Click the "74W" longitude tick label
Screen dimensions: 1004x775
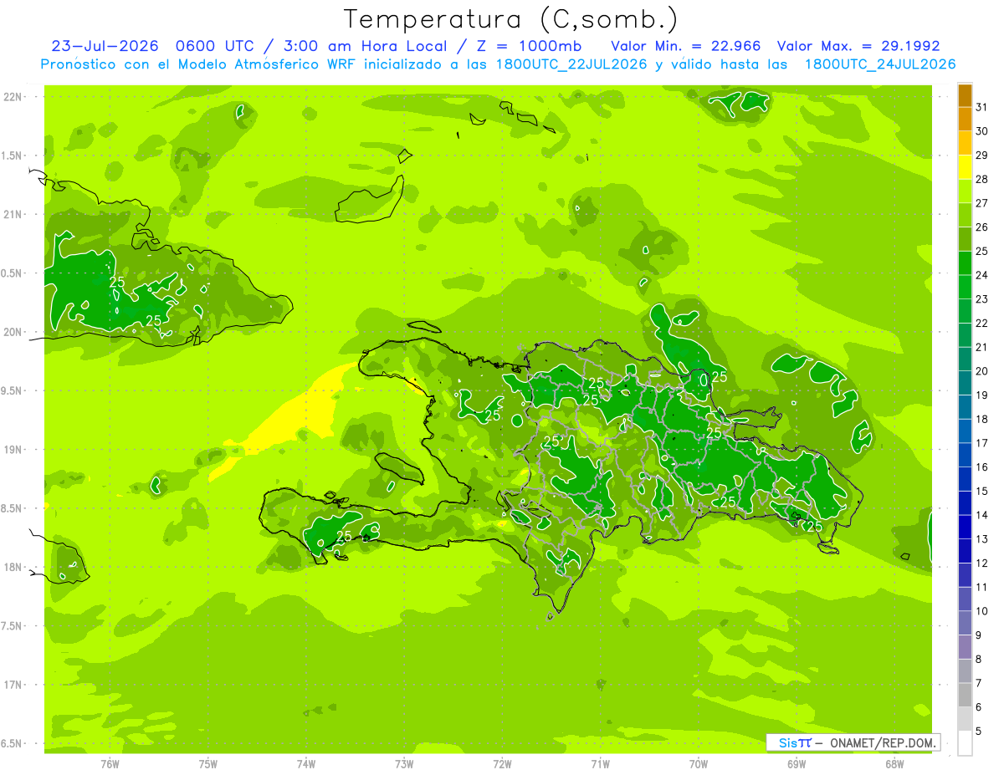coord(306,764)
